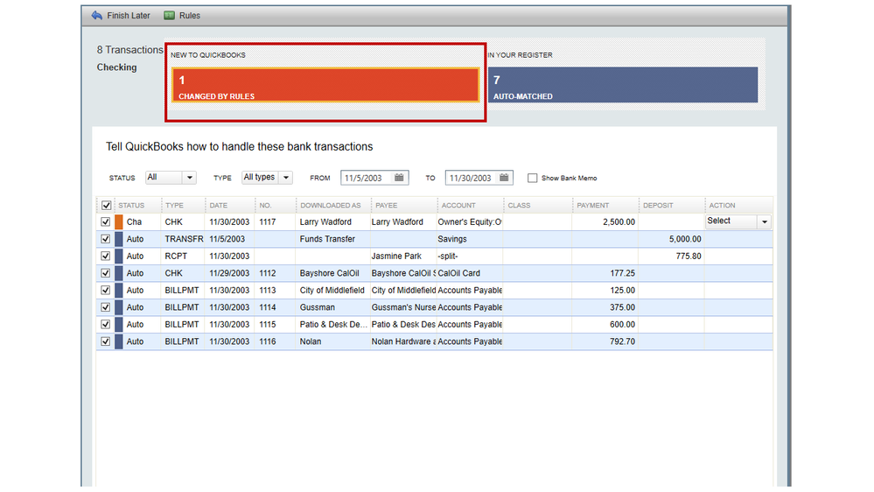The width and height of the screenshot is (874, 492).
Task: Uncheck the City of Middlefield checkbox
Action: pyautogui.click(x=105, y=290)
